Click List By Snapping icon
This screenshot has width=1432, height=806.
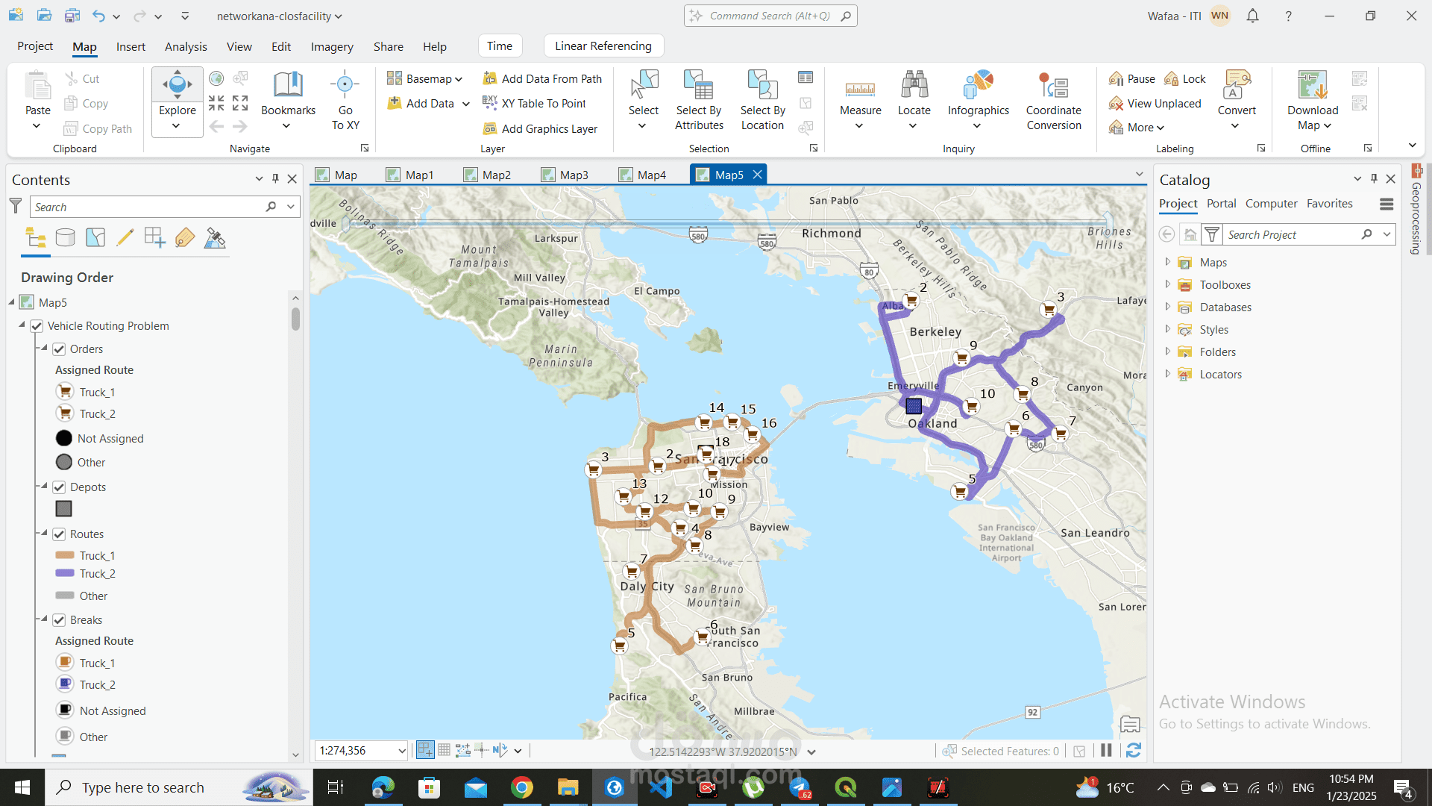click(155, 238)
